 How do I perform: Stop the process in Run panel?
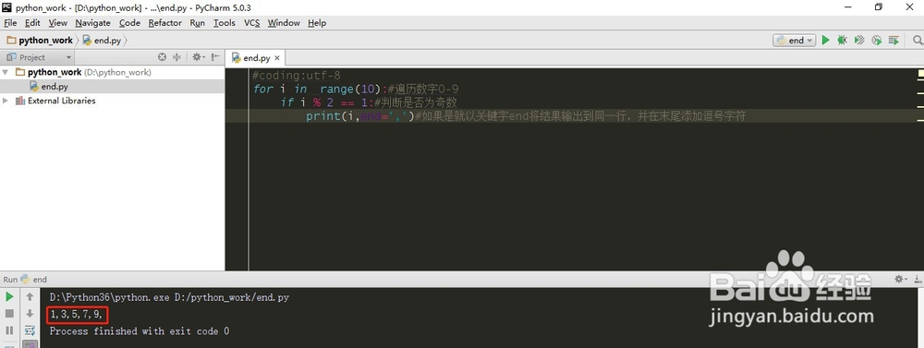click(x=9, y=314)
